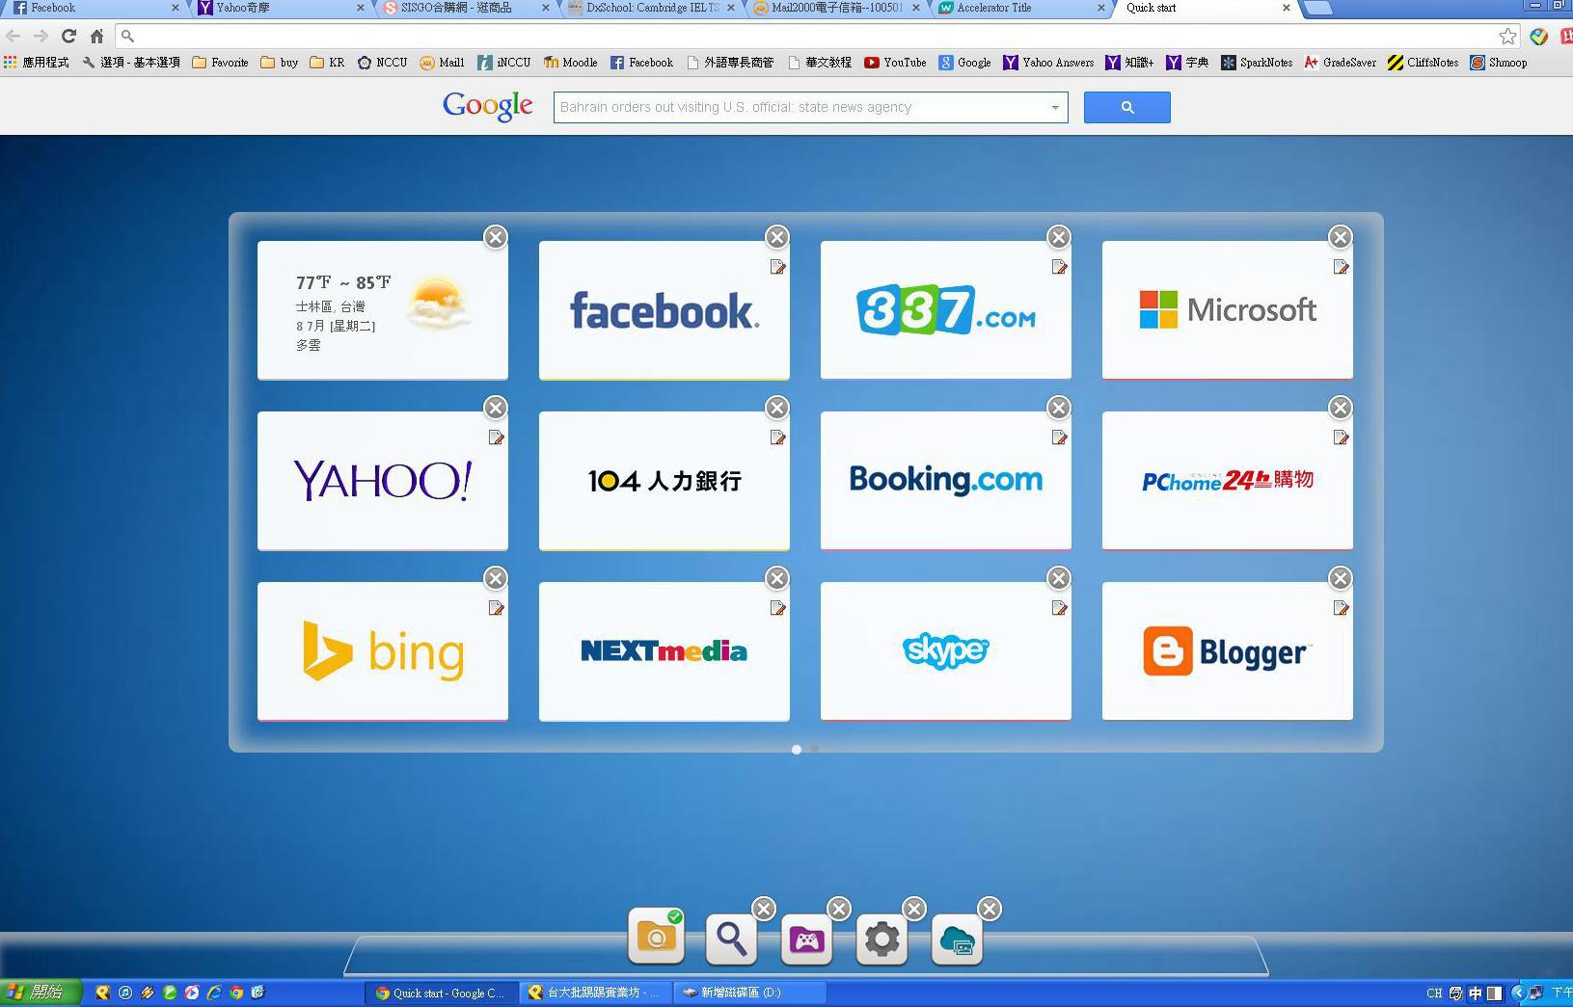
Task: Remove the facebook tile with its X
Action: click(x=777, y=237)
